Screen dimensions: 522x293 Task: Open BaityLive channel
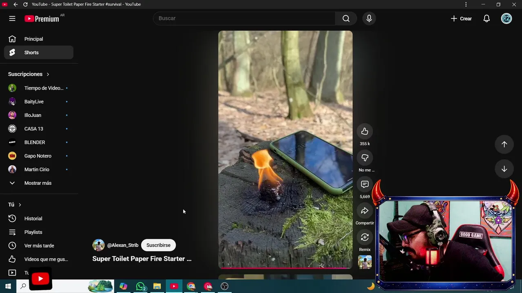coord(39,102)
